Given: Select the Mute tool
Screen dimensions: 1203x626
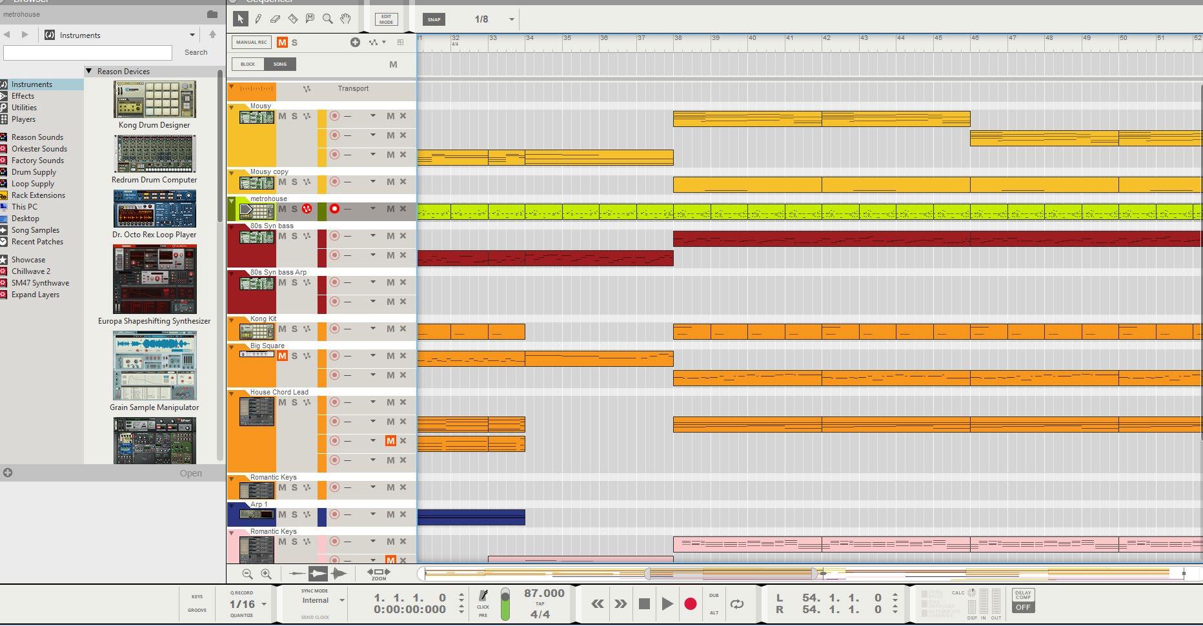Looking at the screenshot, I should (310, 19).
